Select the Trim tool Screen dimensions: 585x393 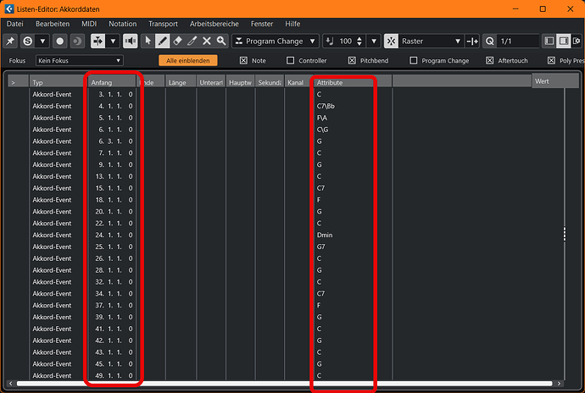(192, 41)
